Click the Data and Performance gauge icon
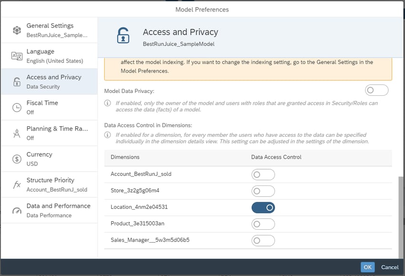This screenshot has width=405, height=276. pos(17,211)
